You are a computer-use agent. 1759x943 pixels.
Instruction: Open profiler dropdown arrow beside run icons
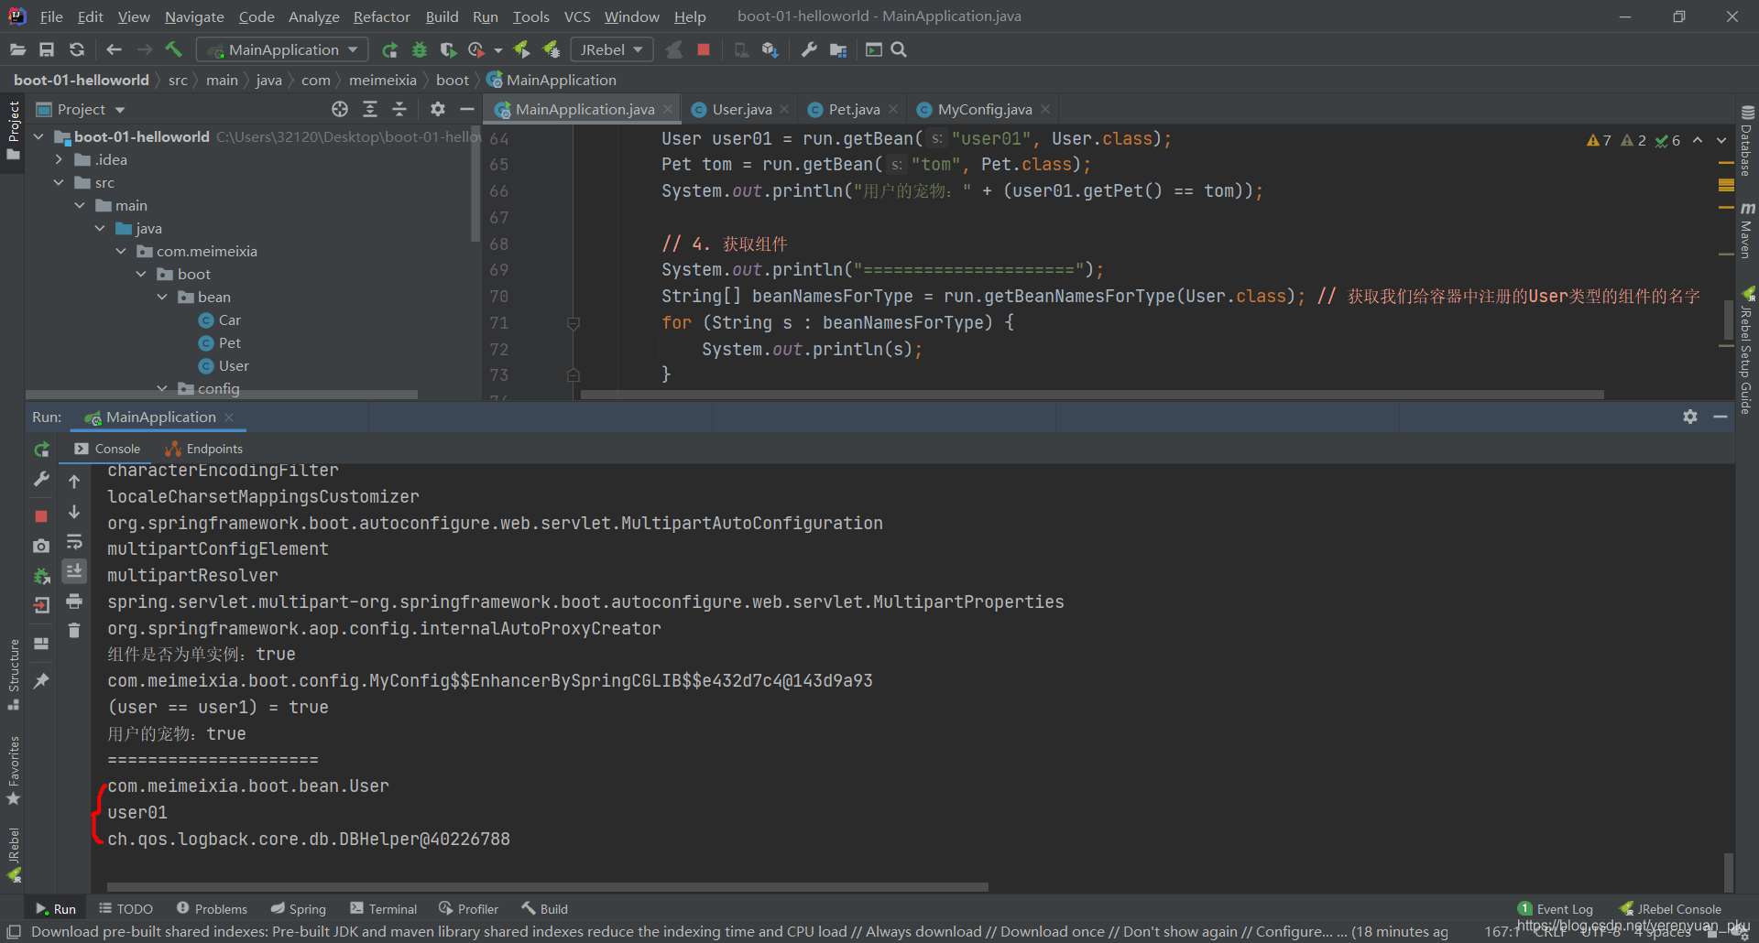[498, 49]
